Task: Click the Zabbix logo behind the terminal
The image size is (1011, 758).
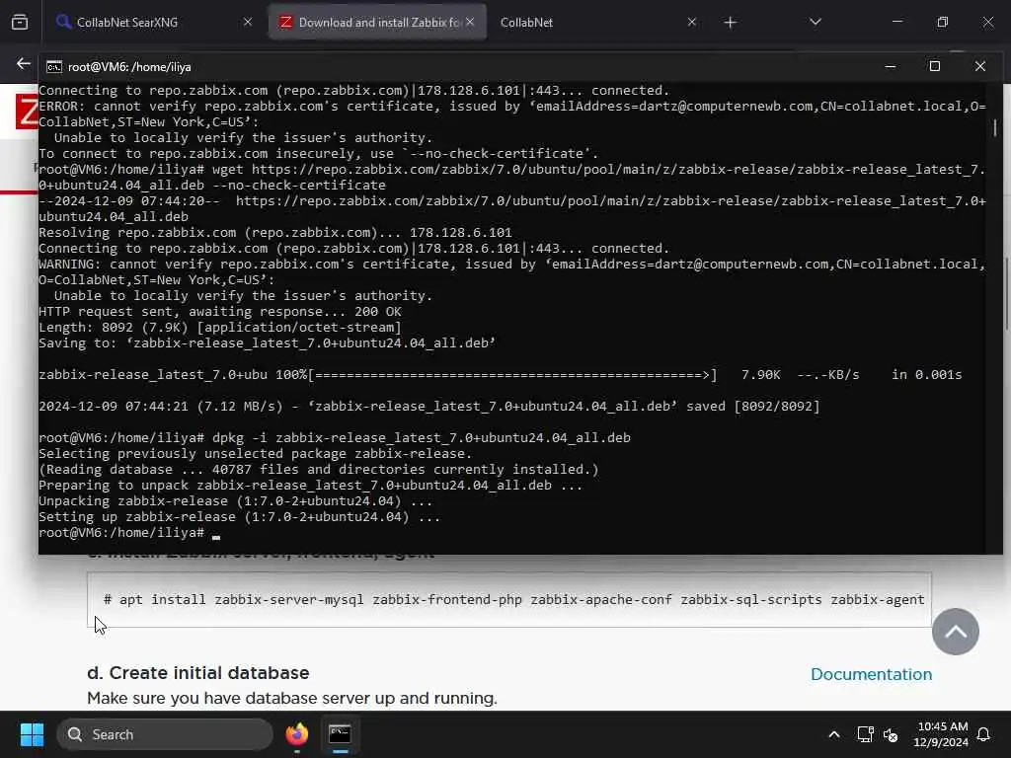Action: [x=27, y=111]
